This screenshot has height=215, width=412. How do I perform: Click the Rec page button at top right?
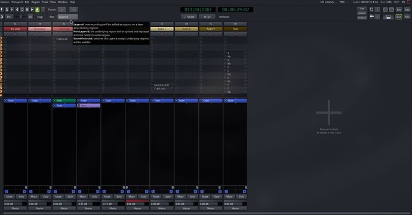coord(399,10)
